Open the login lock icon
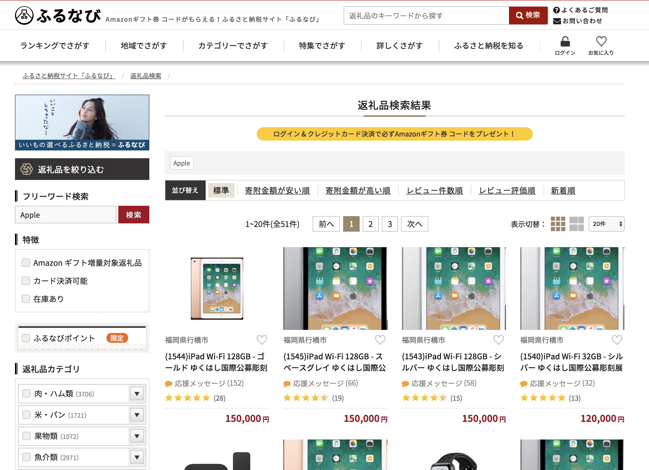This screenshot has width=649, height=470. pyautogui.click(x=565, y=42)
